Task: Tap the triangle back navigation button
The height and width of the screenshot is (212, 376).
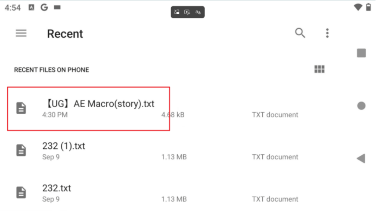Action: point(361,159)
